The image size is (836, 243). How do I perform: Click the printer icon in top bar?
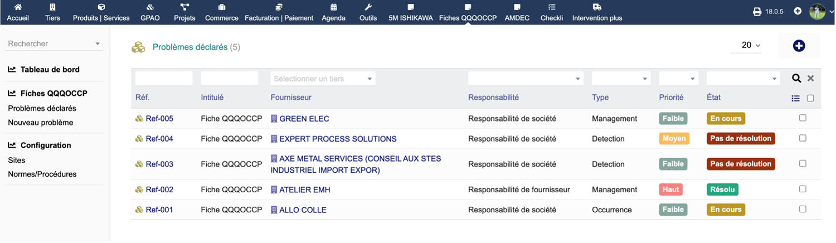757,12
